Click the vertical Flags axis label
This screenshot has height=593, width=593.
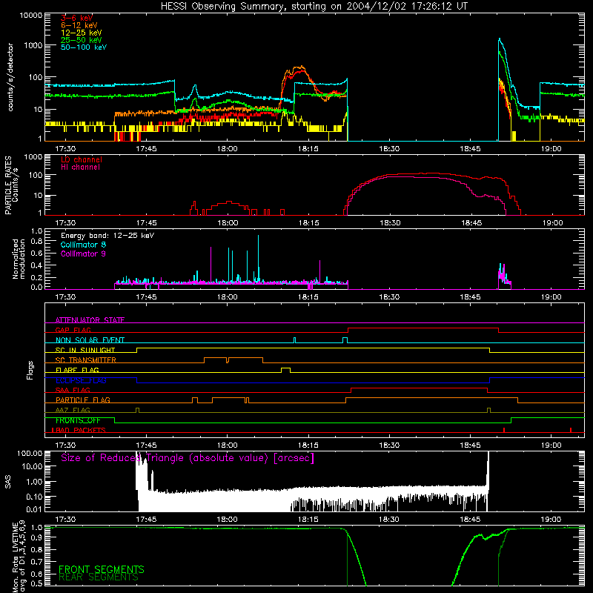coord(30,370)
